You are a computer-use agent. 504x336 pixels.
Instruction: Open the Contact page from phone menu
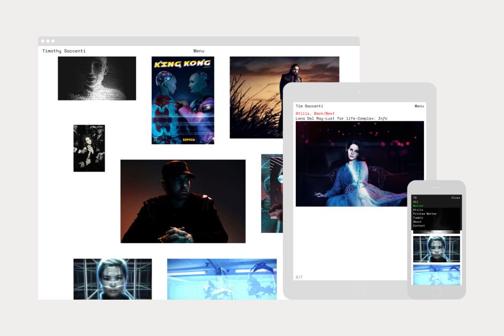pyautogui.click(x=418, y=225)
